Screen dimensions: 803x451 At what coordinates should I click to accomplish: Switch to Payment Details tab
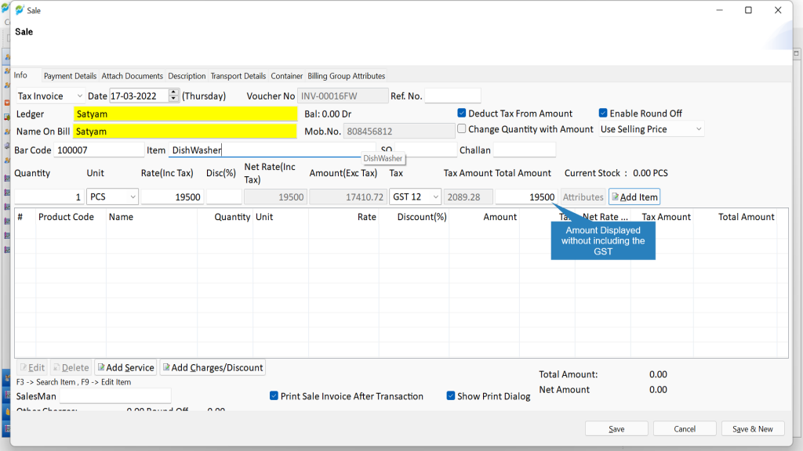point(70,76)
